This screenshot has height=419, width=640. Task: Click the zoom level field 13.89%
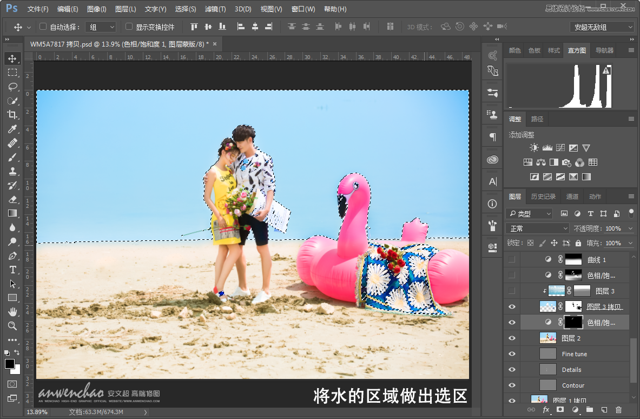[x=37, y=412]
